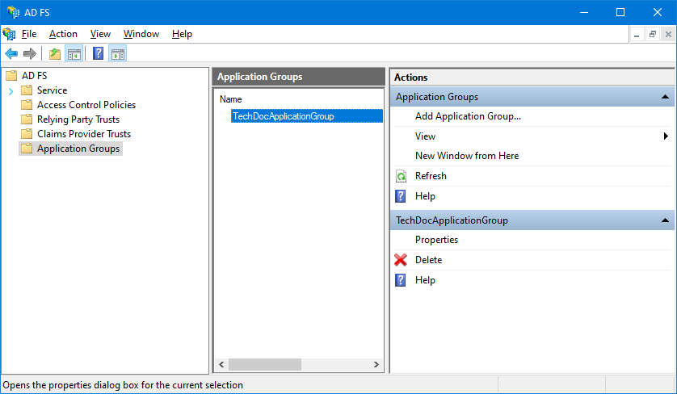Click Help icon under Application Groups actions

[400, 196]
